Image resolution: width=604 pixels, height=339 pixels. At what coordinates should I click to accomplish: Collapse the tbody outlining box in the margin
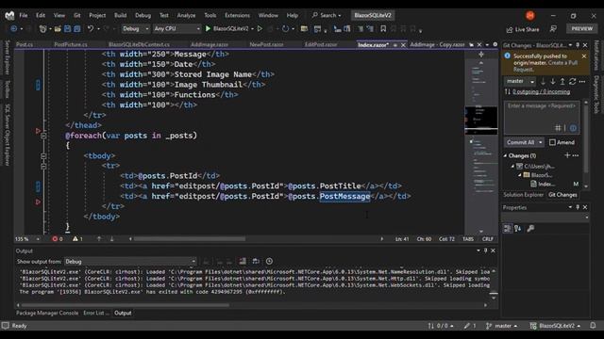tap(43, 156)
